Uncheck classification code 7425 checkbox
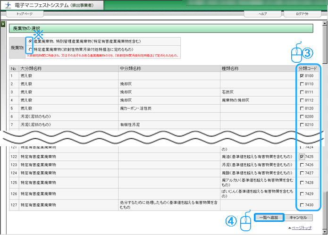 302,157
